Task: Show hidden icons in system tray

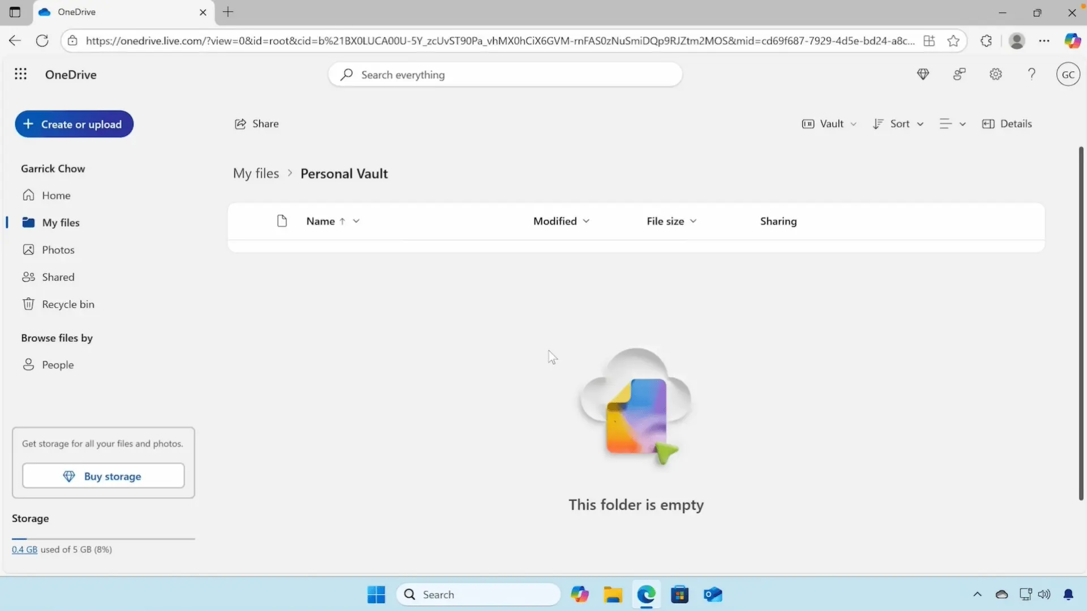Action: 977,595
